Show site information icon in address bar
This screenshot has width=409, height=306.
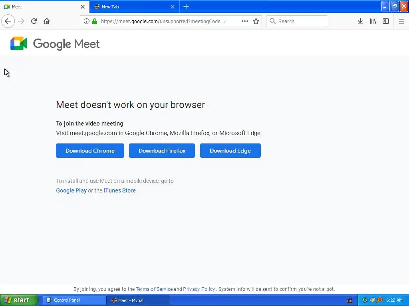point(87,21)
